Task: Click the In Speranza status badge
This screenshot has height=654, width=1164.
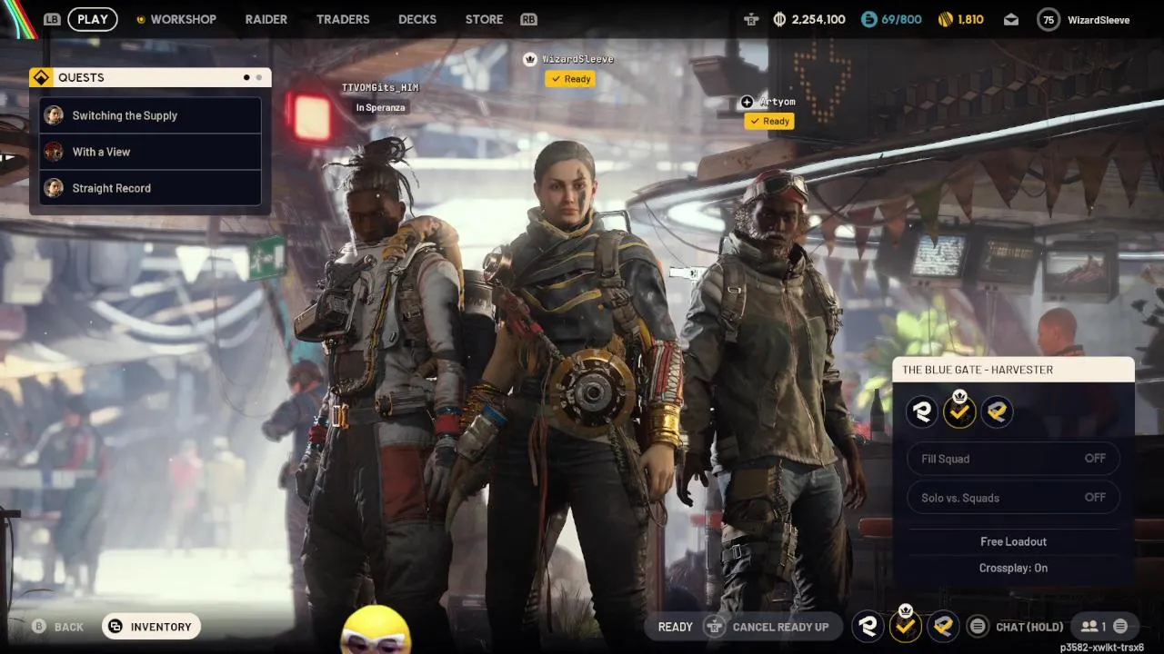Action: [380, 107]
